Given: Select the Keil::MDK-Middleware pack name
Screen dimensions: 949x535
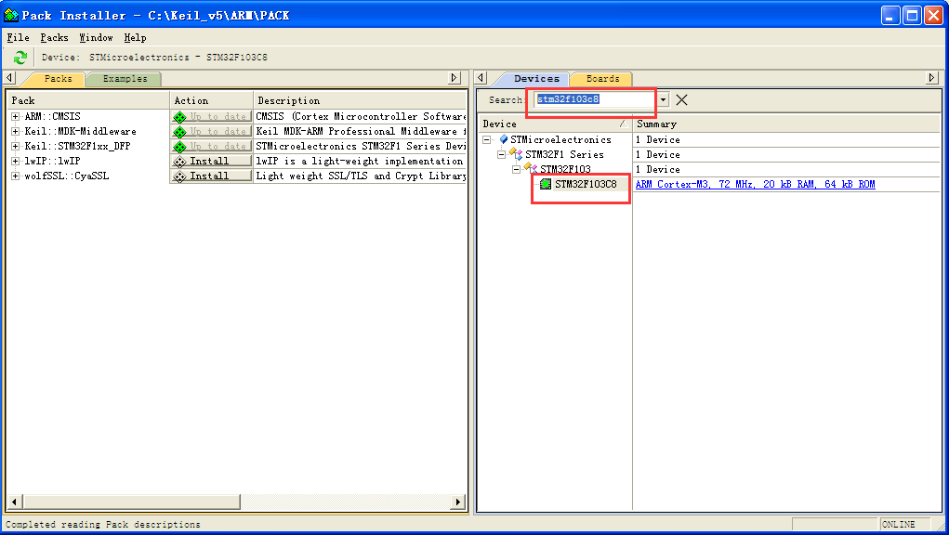Looking at the screenshot, I should (80, 132).
